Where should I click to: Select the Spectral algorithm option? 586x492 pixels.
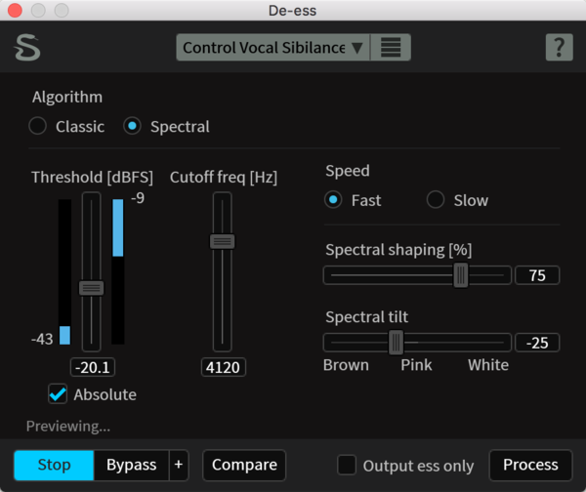click(133, 126)
